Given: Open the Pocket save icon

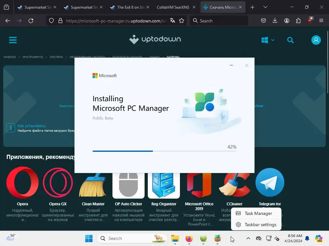Looking at the screenshot, I should [x=263, y=20].
